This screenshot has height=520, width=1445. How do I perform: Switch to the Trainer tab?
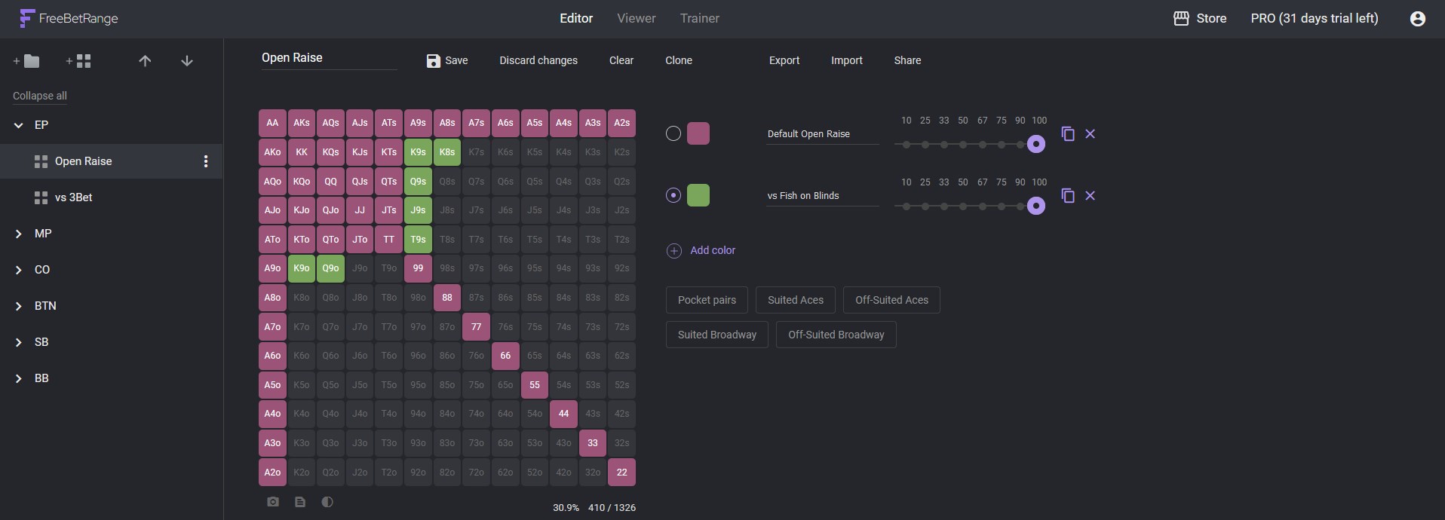699,19
